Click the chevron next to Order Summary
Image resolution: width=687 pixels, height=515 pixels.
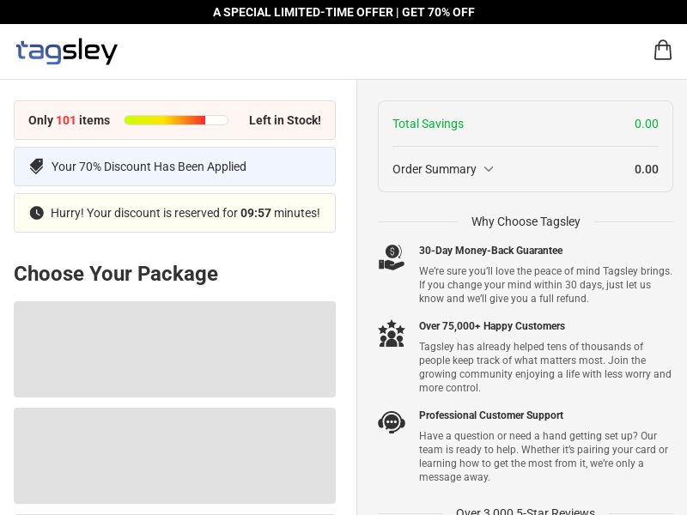coord(489,169)
